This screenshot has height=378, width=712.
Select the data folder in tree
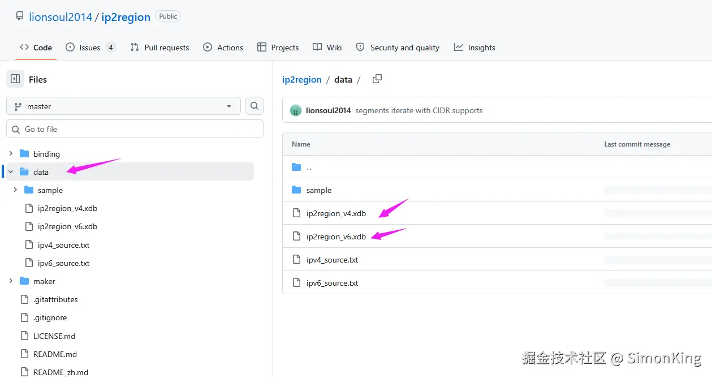pos(41,172)
